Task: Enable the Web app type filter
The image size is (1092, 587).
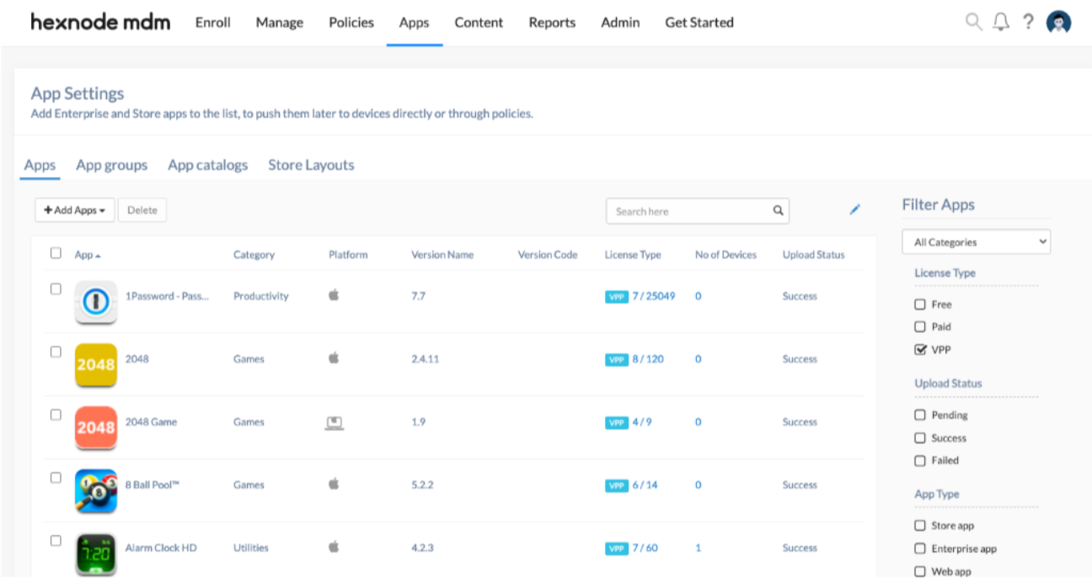Action: point(920,572)
